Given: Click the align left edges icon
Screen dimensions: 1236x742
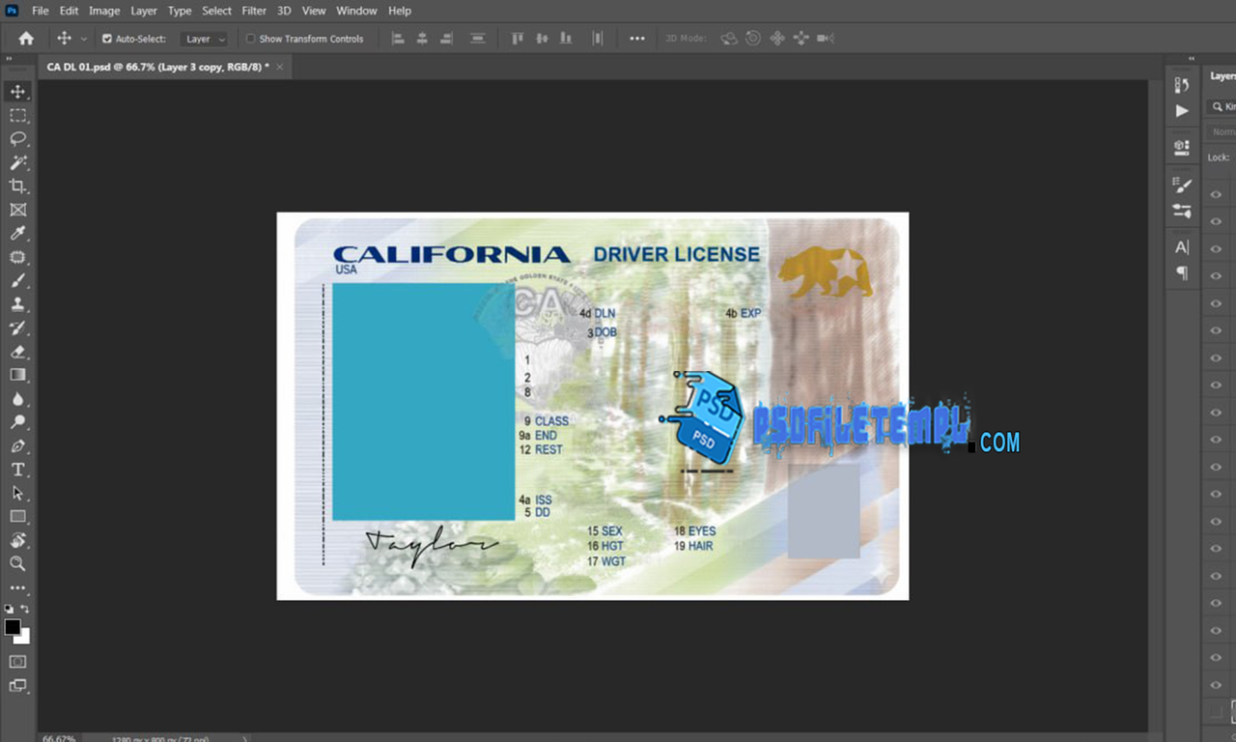Looking at the screenshot, I should tap(398, 39).
